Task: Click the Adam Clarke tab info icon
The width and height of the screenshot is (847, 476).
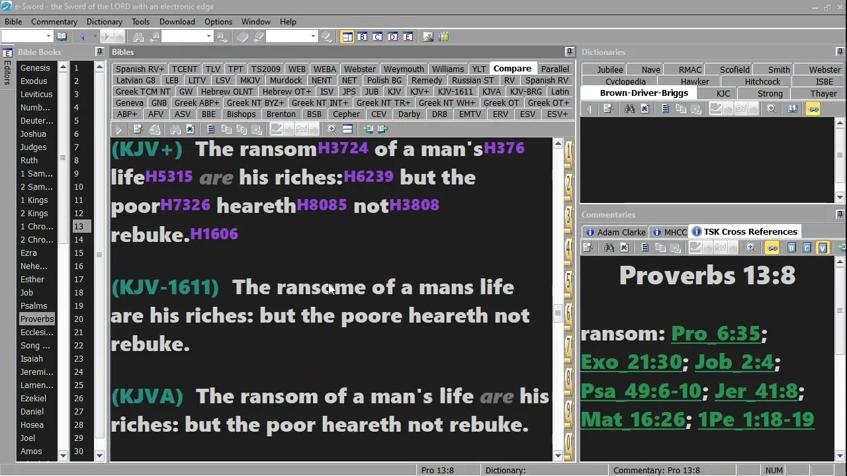Action: [x=590, y=232]
